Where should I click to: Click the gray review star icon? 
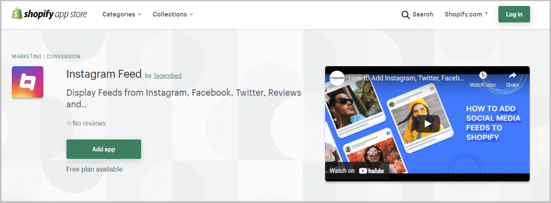coord(69,123)
